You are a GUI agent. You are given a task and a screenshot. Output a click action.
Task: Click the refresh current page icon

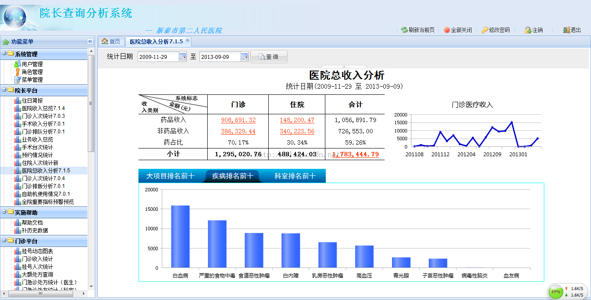click(405, 30)
